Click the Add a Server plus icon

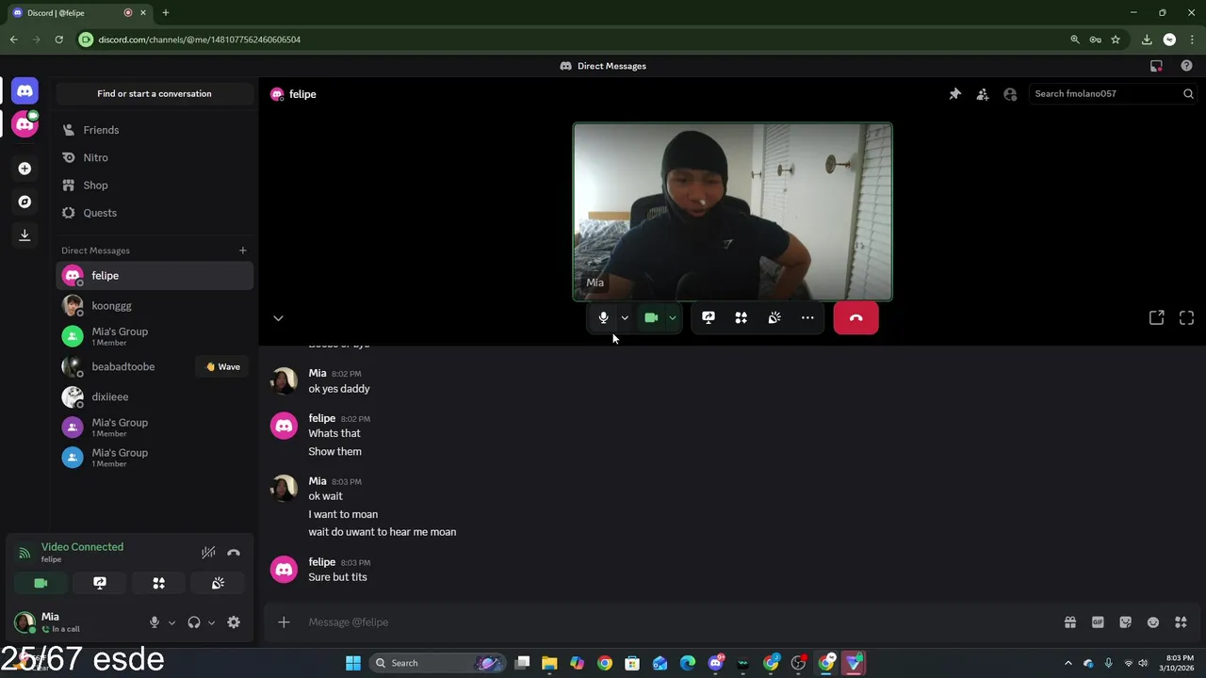(25, 169)
